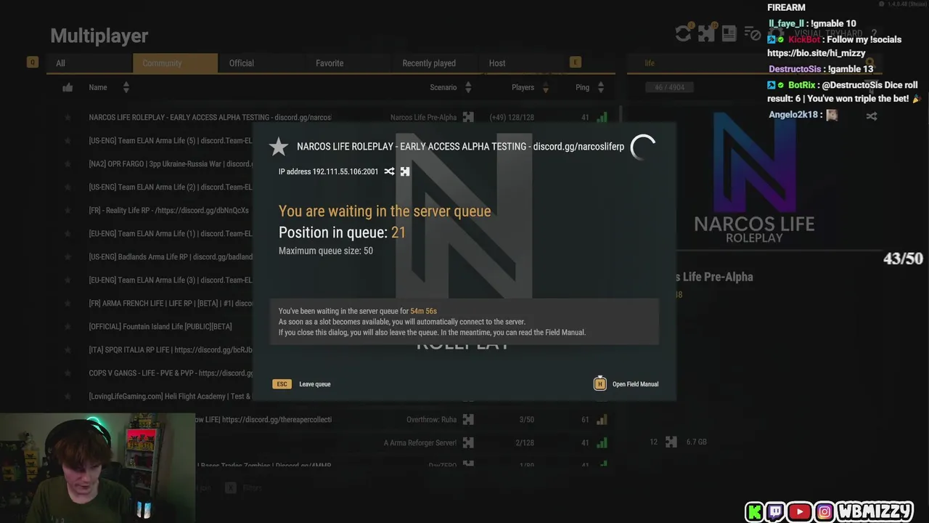Image resolution: width=929 pixels, height=523 pixels.
Task: Sort servers using the Ping column arrows
Action: coord(600,87)
